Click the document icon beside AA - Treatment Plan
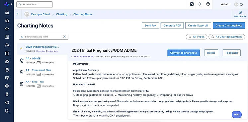 (x=22, y=72)
